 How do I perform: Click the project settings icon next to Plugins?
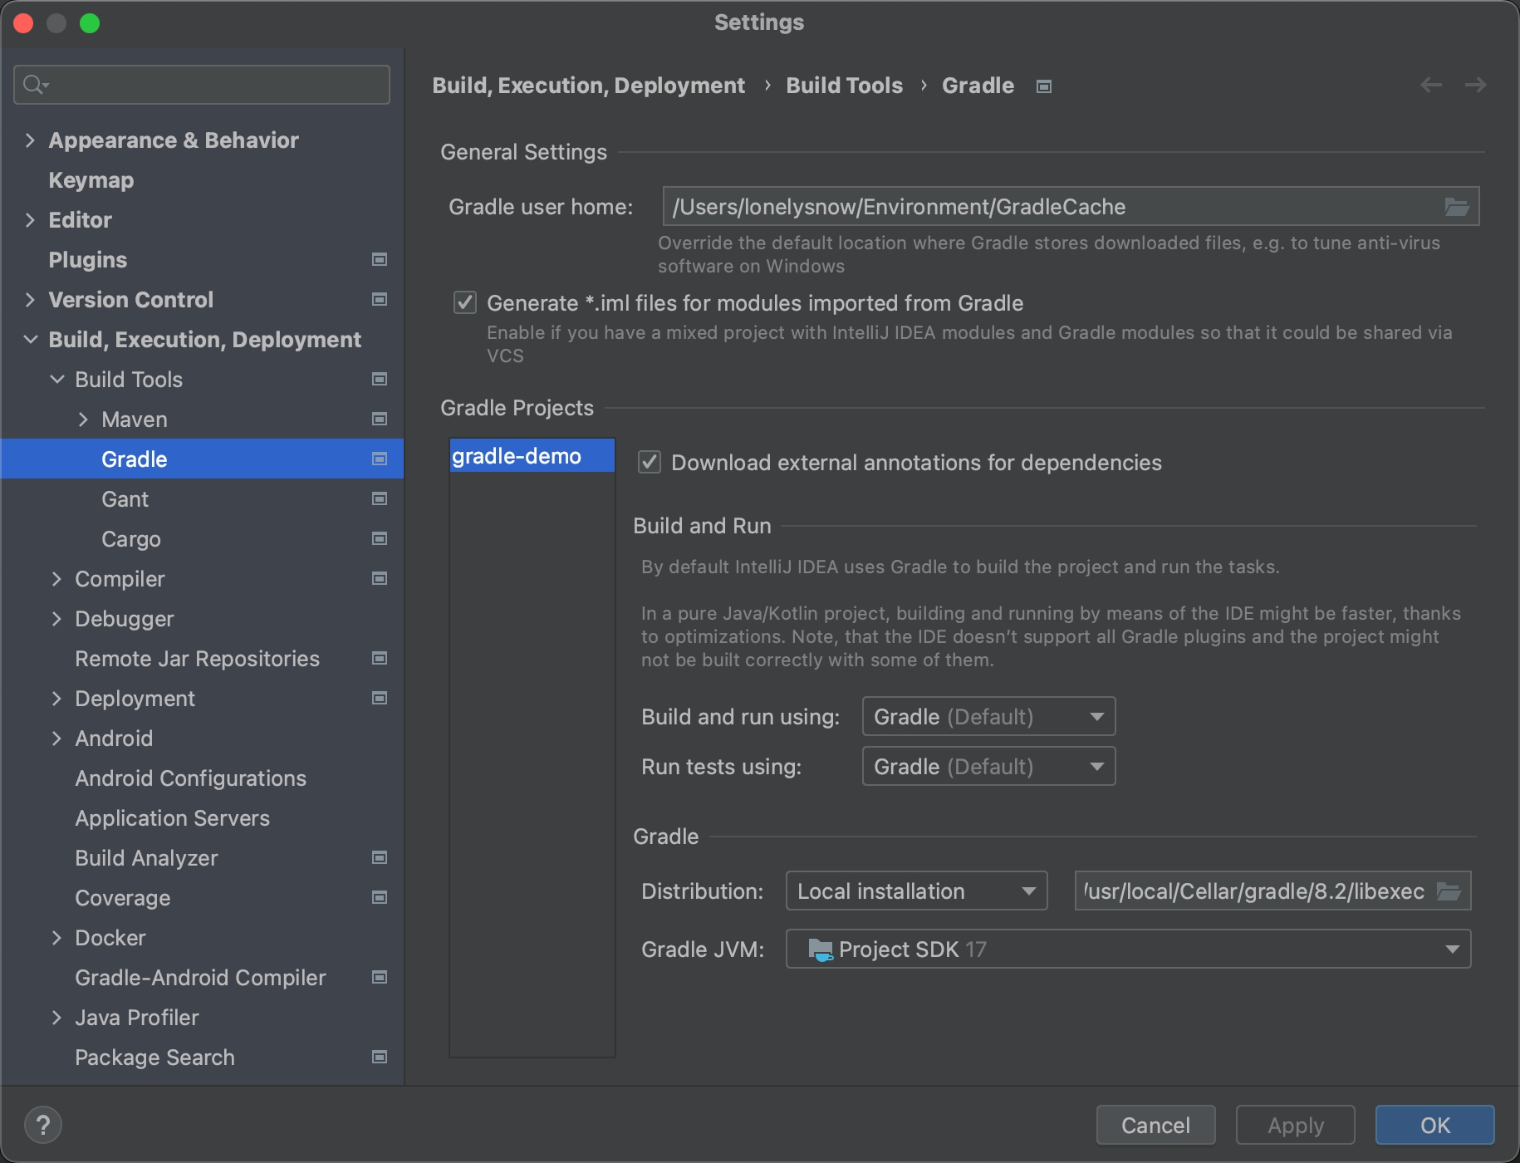click(380, 260)
